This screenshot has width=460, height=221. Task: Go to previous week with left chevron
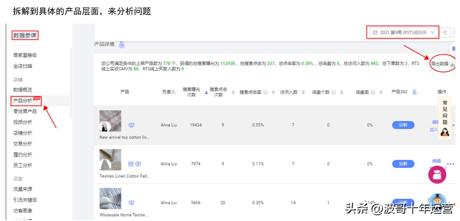point(445,32)
